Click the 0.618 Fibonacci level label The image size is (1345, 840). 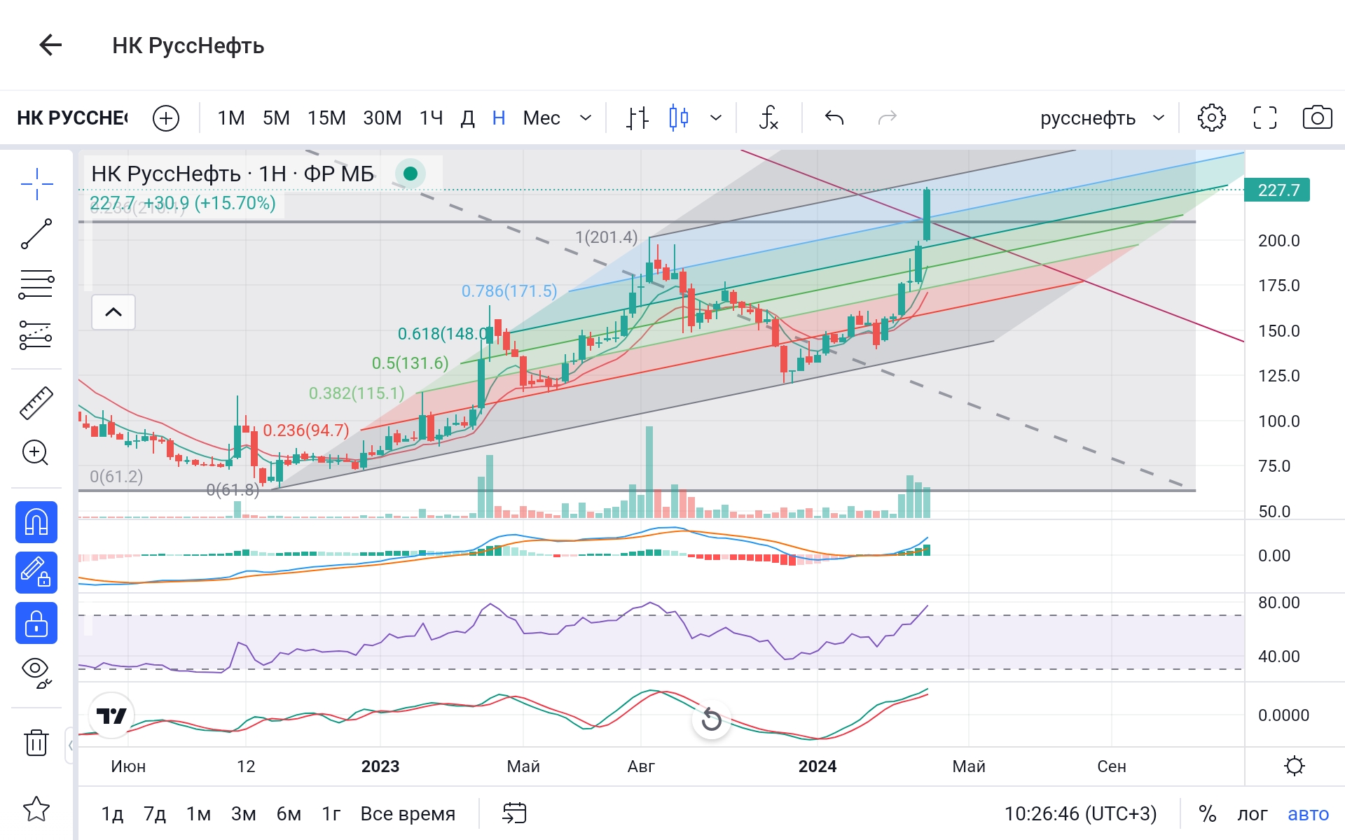(441, 333)
